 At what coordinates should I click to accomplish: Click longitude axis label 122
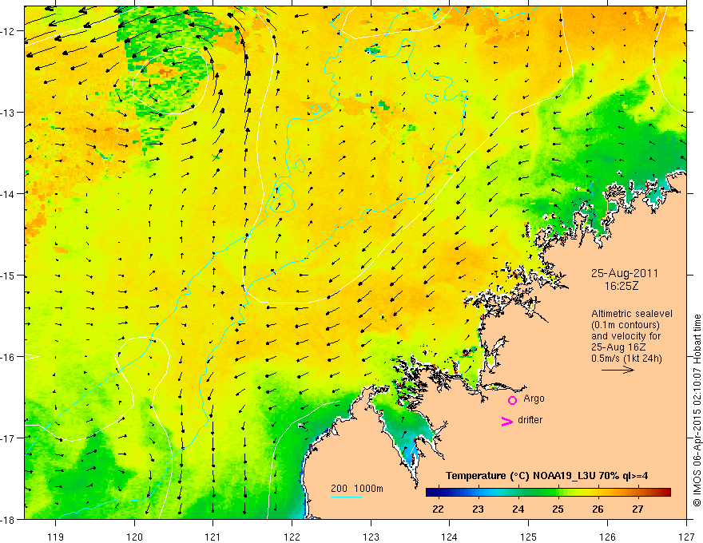coord(292,537)
